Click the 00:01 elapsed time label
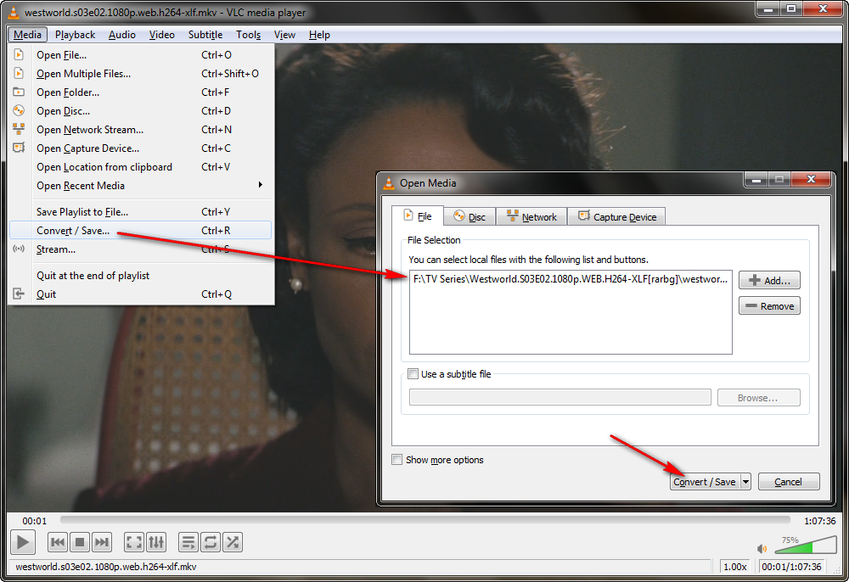This screenshot has height=582, width=849. click(x=35, y=521)
